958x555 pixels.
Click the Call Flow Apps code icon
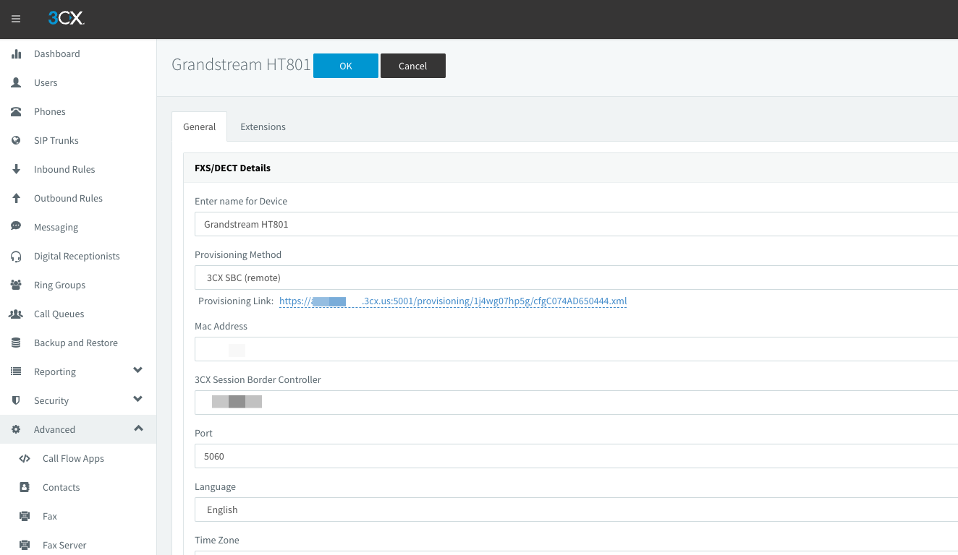[x=25, y=458]
